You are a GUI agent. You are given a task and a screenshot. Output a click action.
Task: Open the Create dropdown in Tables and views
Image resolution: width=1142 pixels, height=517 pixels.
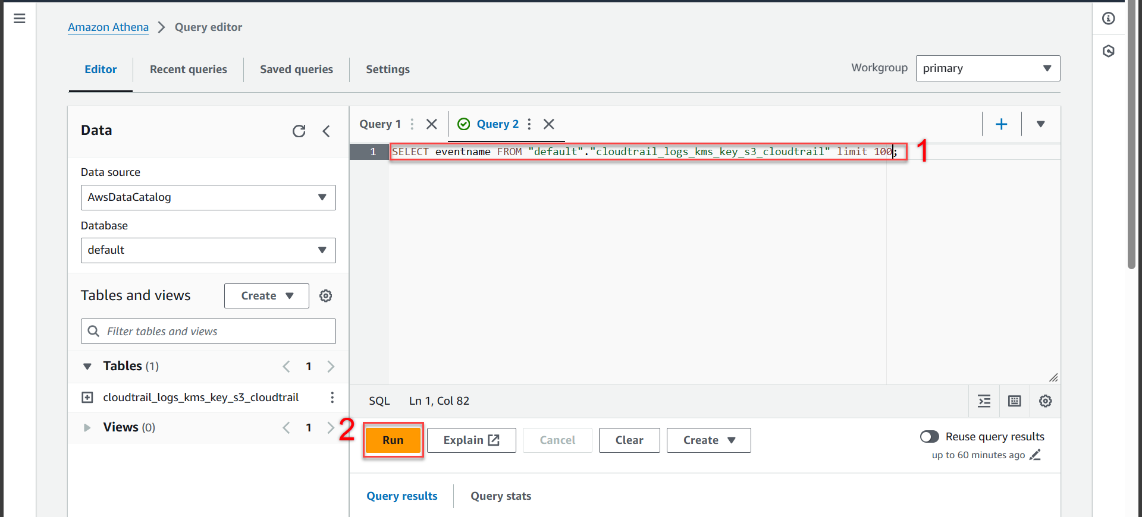(x=266, y=296)
